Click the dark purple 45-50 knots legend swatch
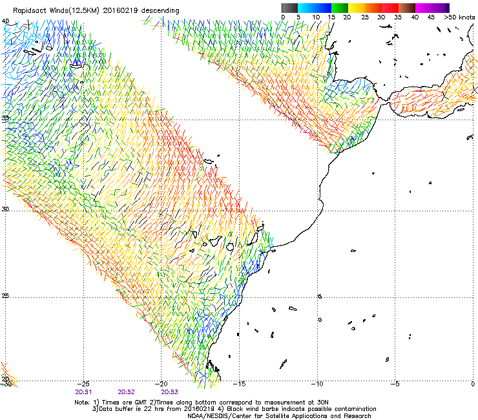 (441, 8)
